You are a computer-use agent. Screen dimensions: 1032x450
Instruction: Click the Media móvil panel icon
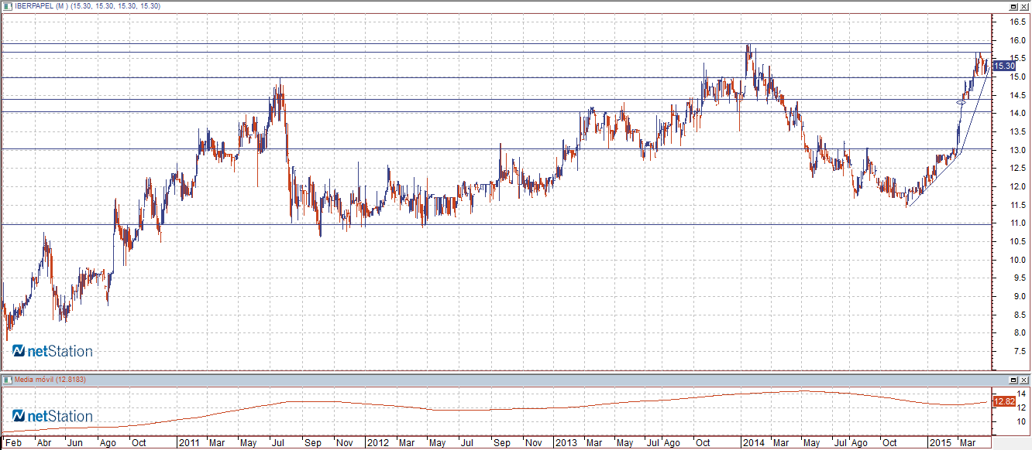6,380
